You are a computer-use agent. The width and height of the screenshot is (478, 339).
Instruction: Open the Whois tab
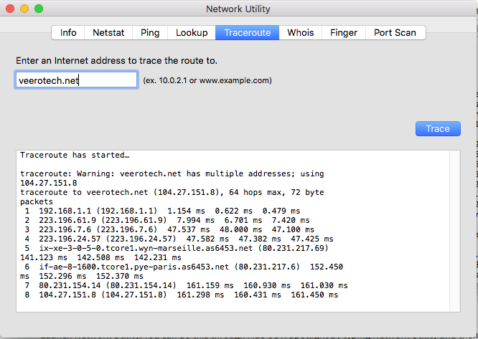300,32
